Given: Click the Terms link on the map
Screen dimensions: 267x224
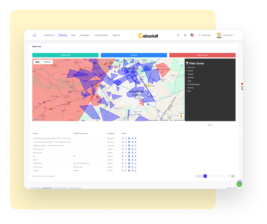Looking at the screenshot, I should tap(171, 120).
